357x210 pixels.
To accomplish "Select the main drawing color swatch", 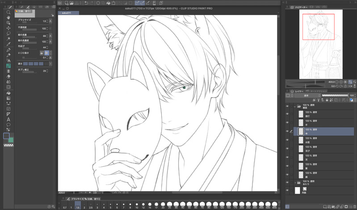I will coord(6,136).
